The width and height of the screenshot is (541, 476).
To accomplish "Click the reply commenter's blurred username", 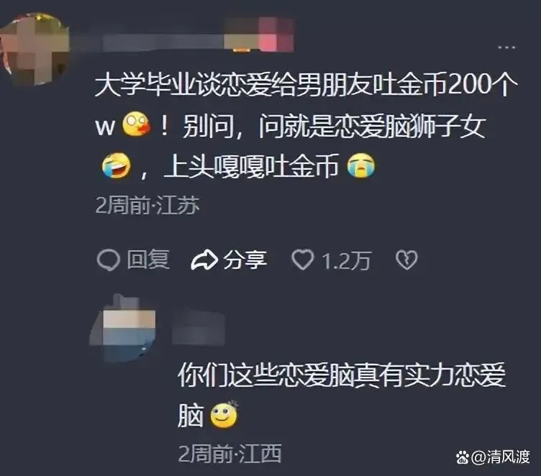I will tap(198, 326).
